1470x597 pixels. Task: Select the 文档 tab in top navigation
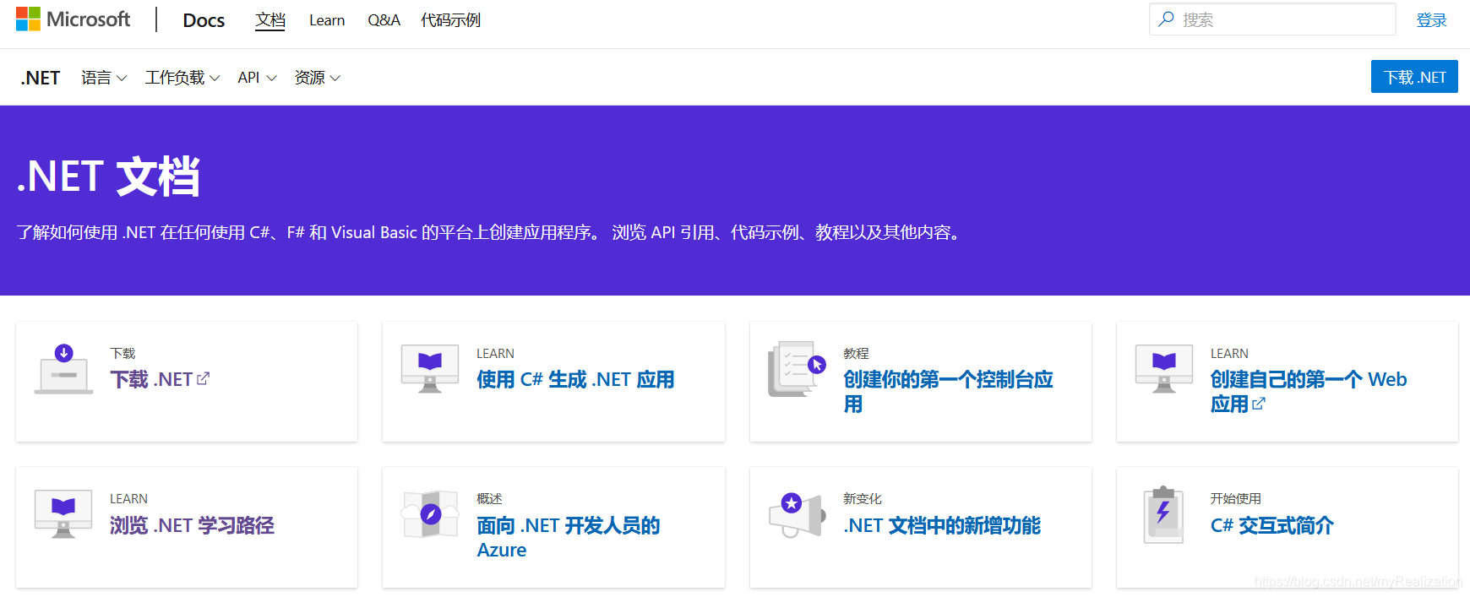point(270,19)
